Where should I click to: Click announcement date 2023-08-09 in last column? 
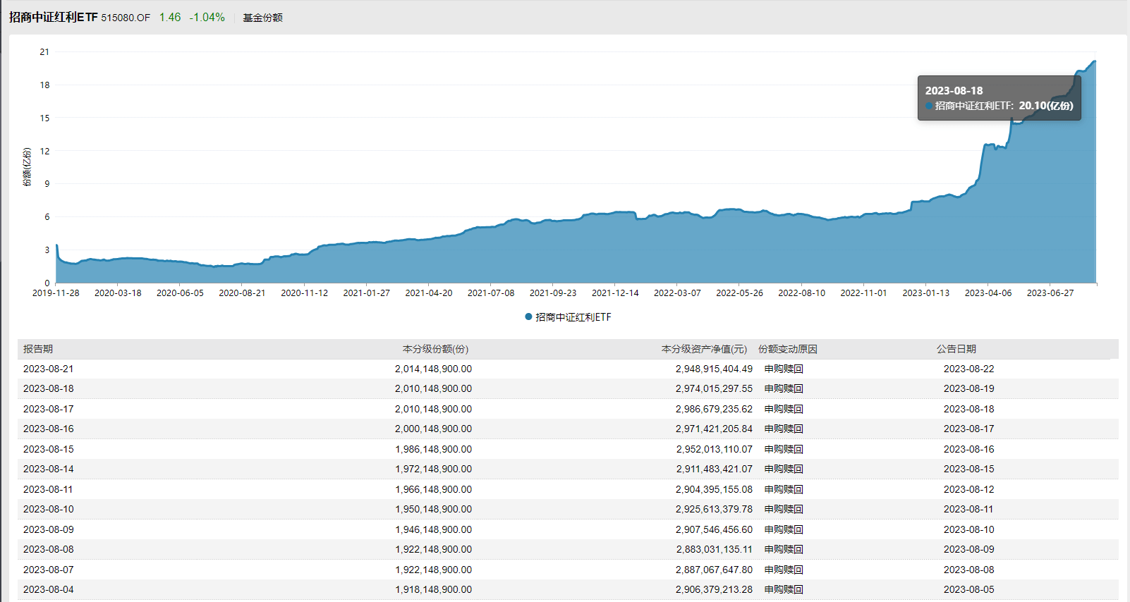(968, 549)
